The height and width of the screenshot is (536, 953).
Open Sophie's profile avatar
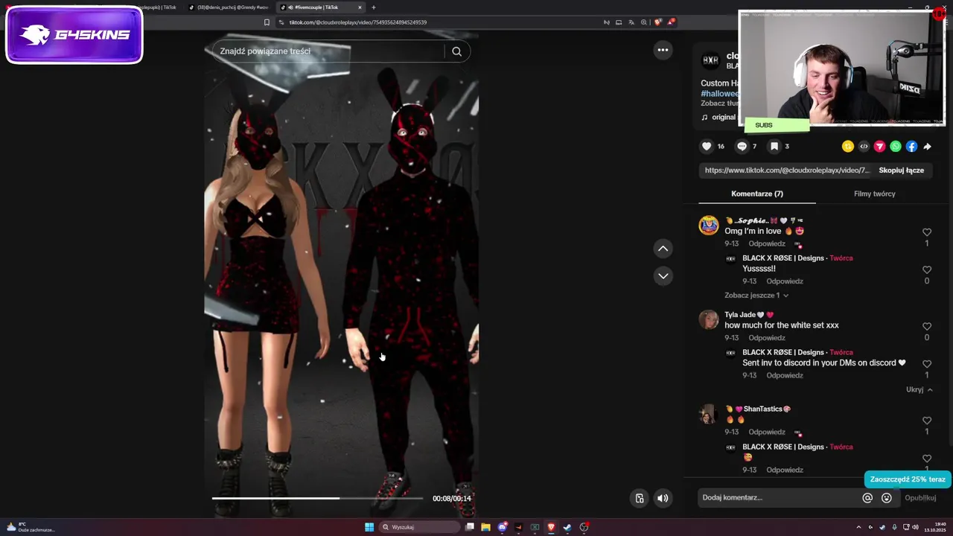pyautogui.click(x=708, y=226)
